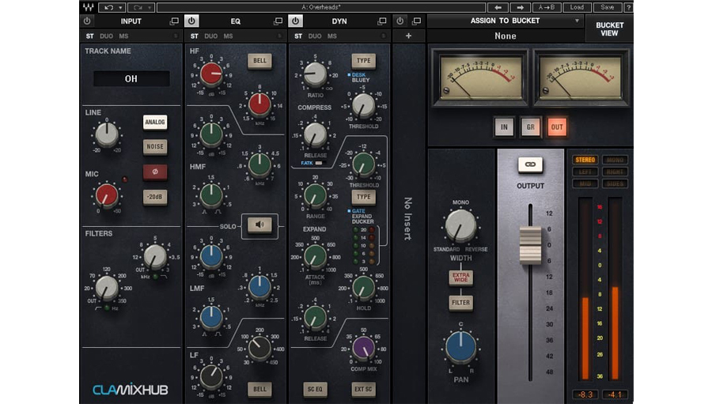Toggle the DYN section power button
Screen dimensions: 712x404
[296, 21]
